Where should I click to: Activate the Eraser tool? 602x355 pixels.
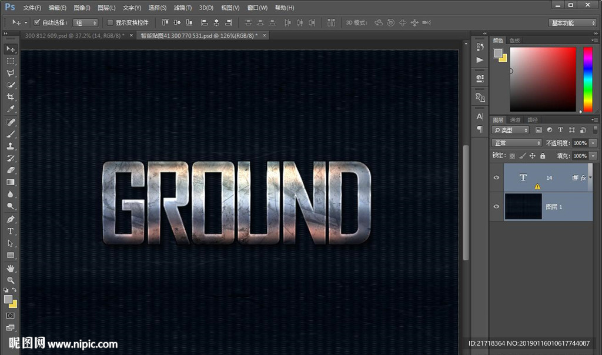click(x=11, y=170)
